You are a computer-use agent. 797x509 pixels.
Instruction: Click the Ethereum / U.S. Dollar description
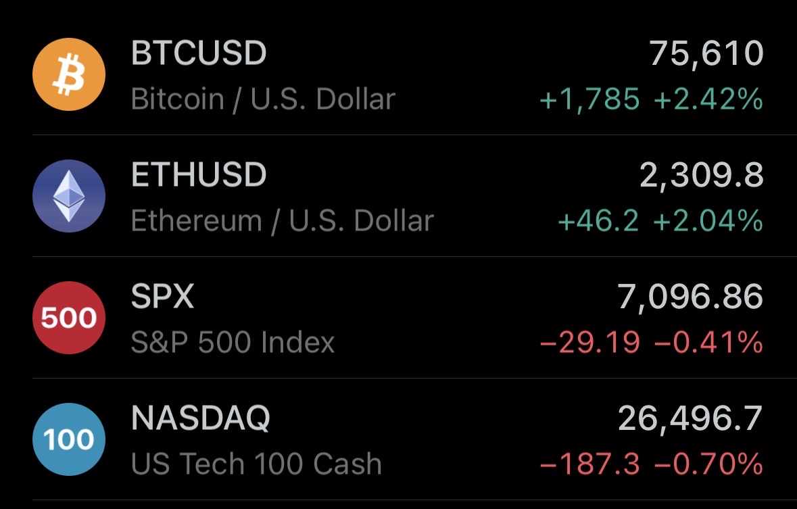[x=282, y=221]
